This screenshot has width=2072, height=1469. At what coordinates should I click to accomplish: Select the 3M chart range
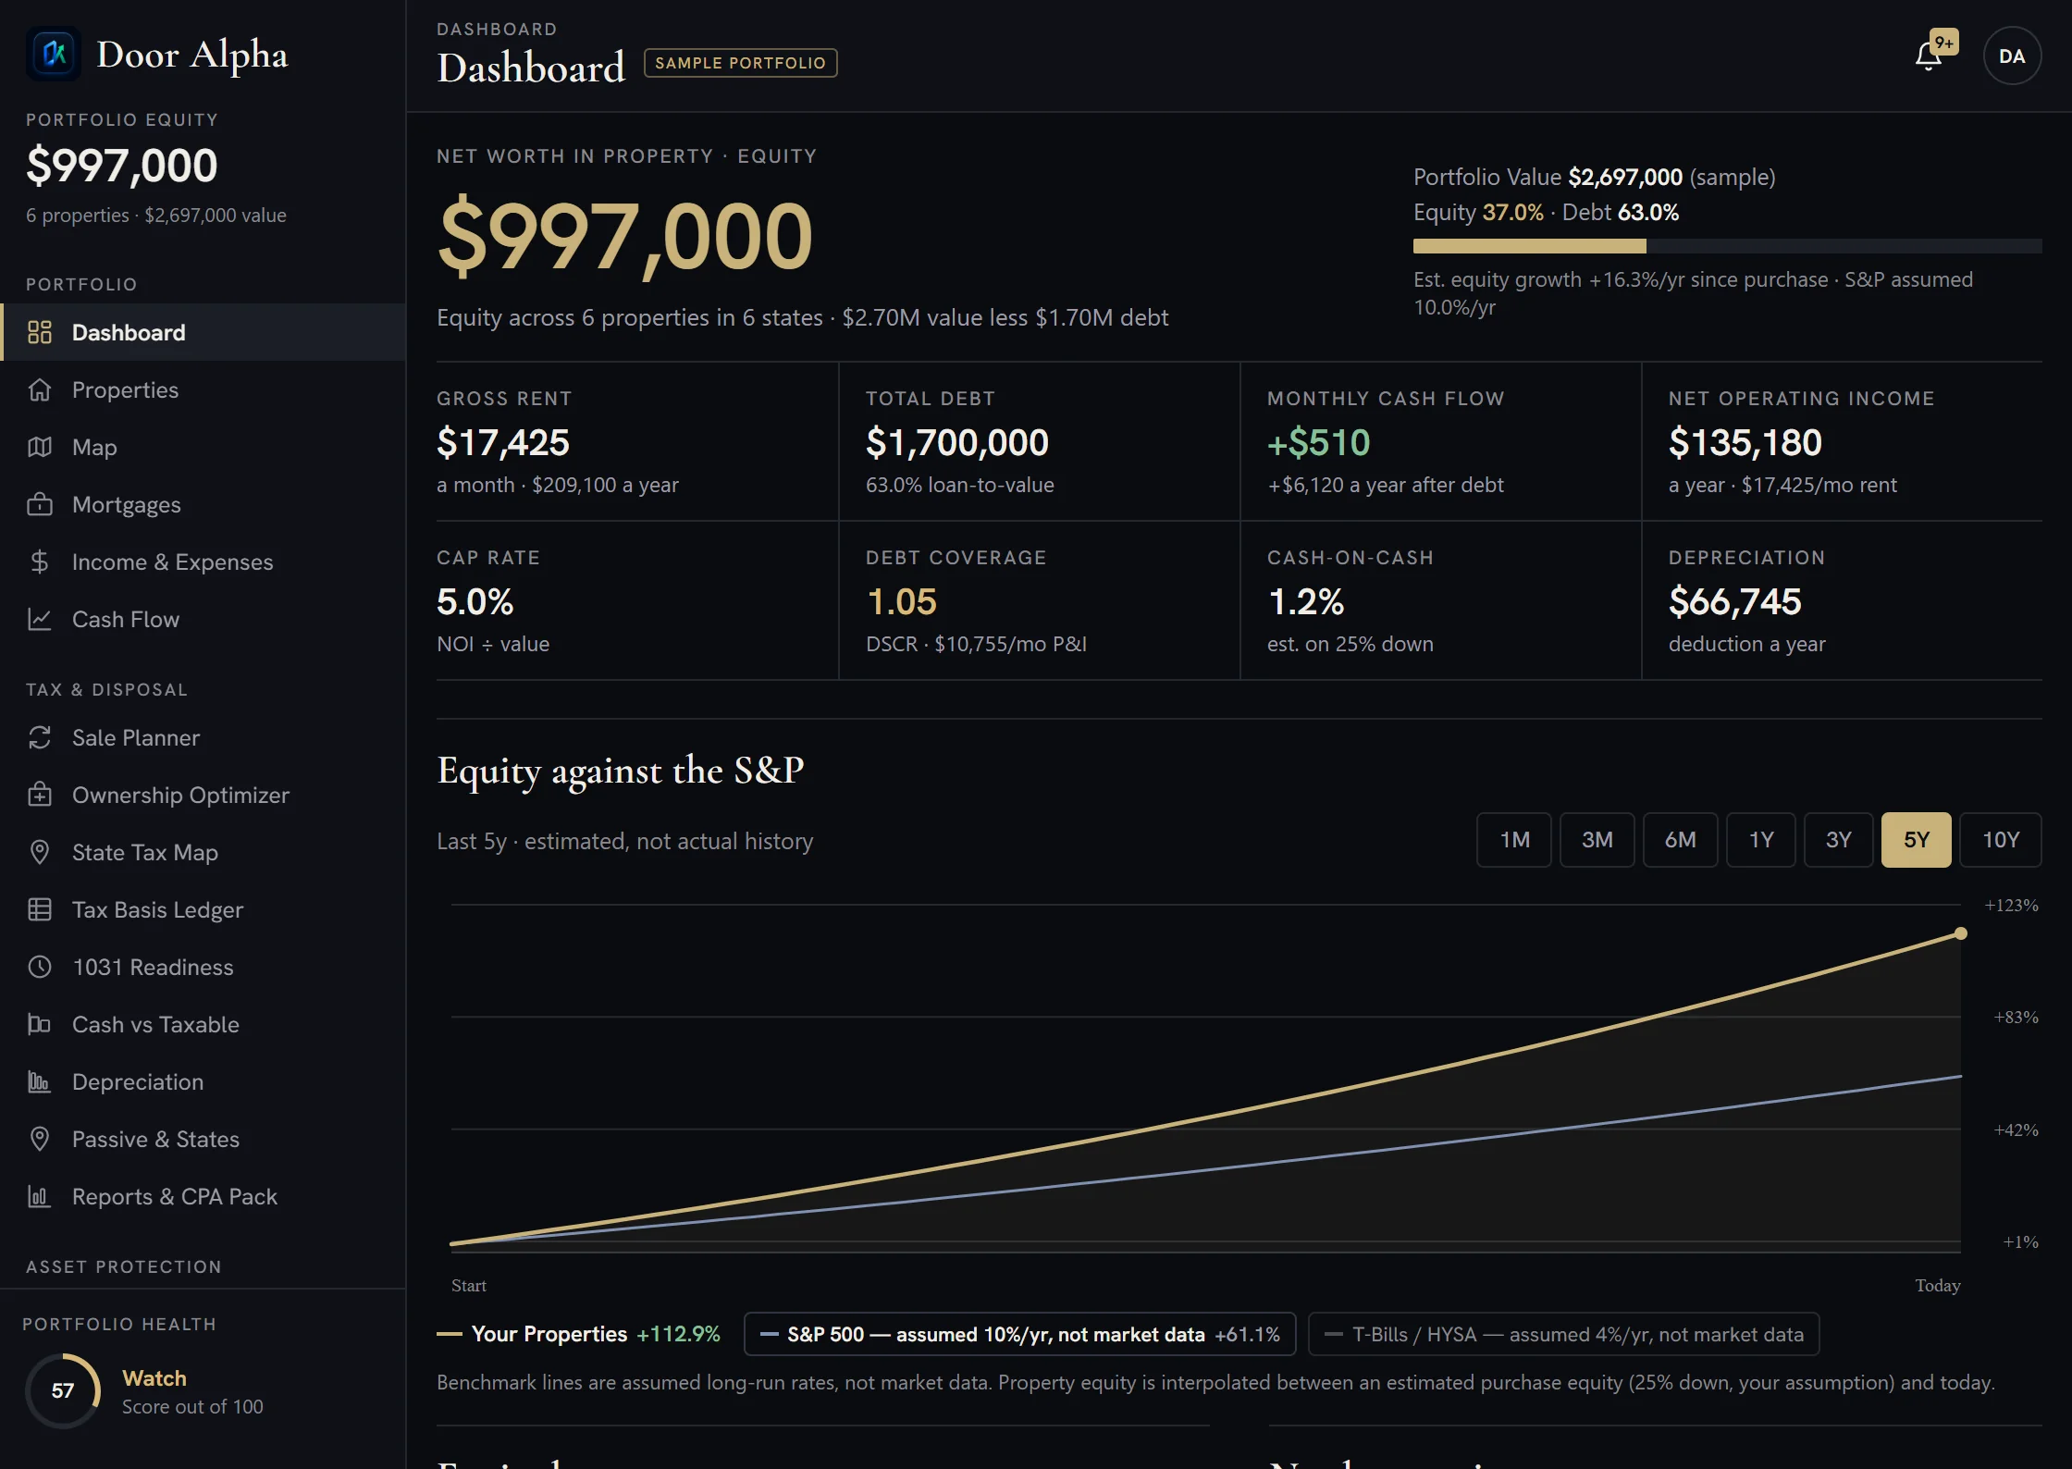click(x=1597, y=840)
